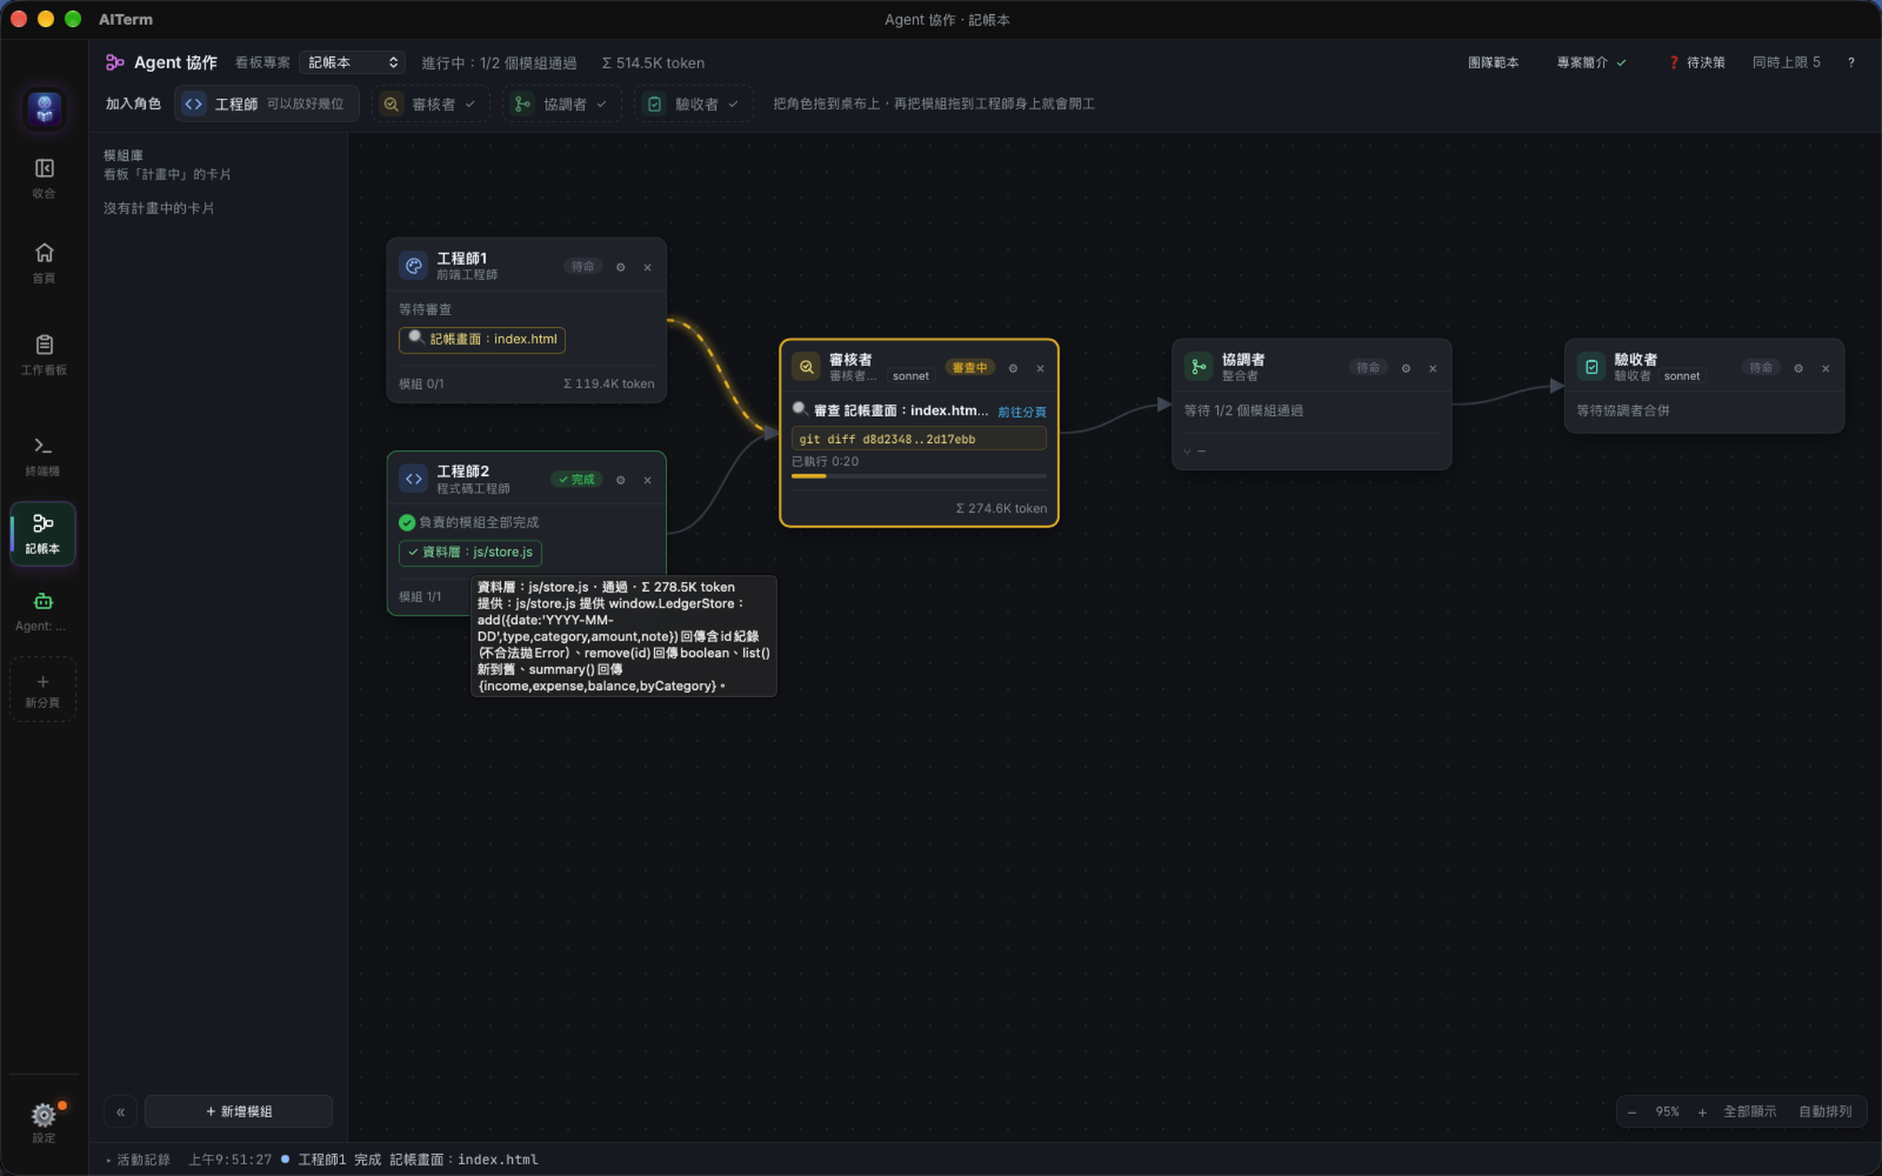Open 工作看板 kanban in sidebar
This screenshot has width=1882, height=1176.
pyautogui.click(x=44, y=354)
